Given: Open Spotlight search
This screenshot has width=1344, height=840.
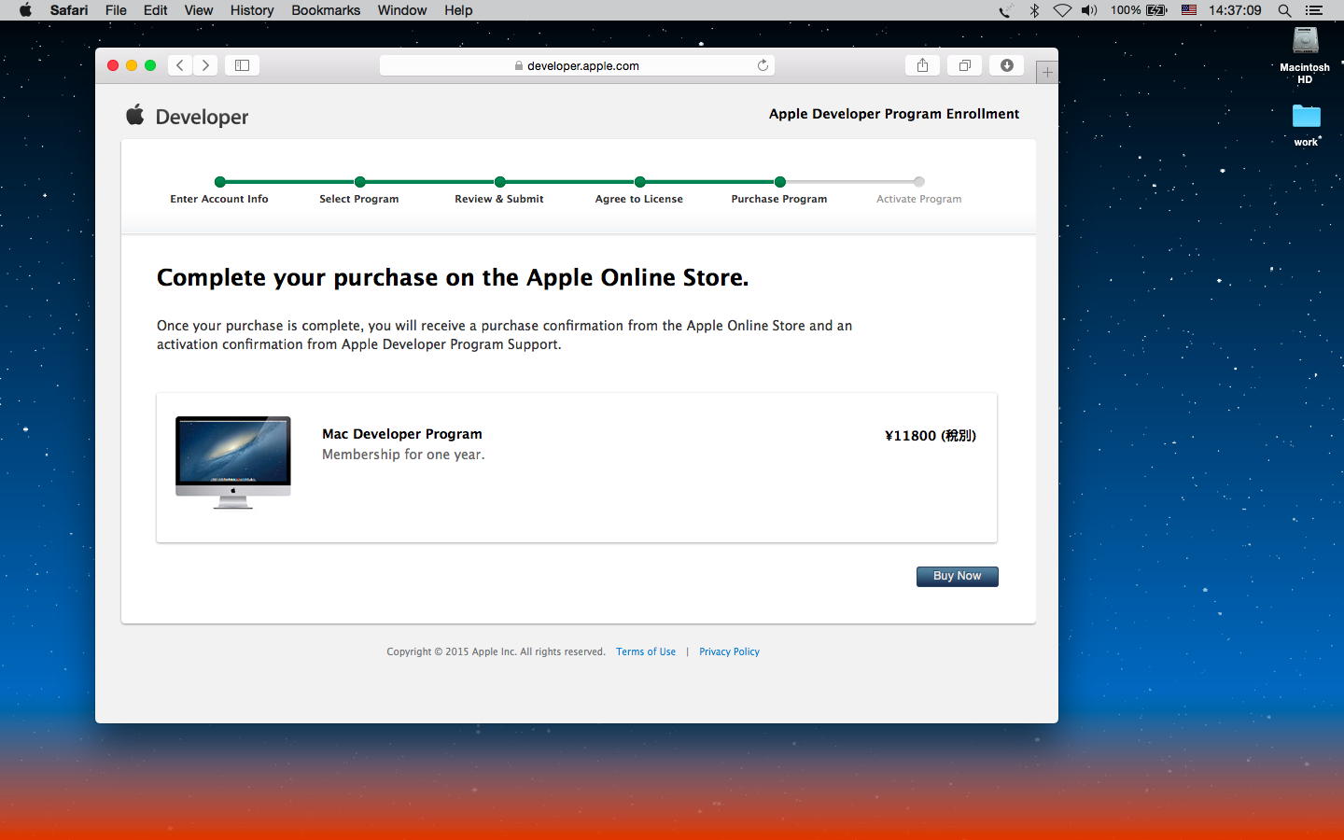Looking at the screenshot, I should [1285, 10].
